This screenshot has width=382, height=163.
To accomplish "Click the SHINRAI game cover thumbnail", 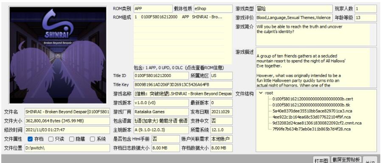I will tap(58, 55).
